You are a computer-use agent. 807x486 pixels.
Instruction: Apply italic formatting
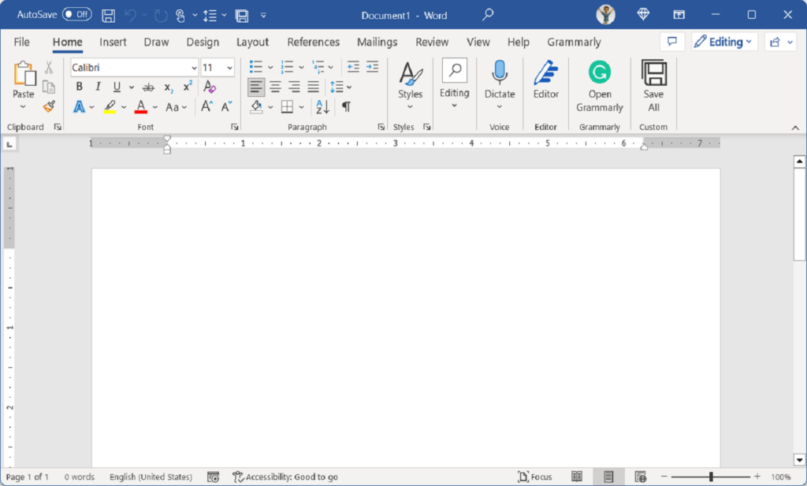96,87
